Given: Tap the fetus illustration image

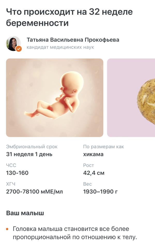Looking at the screenshot, I should click(55, 98).
